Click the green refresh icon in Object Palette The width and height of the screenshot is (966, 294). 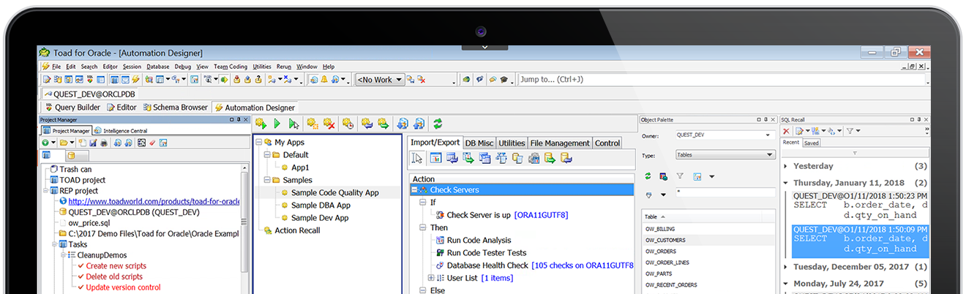648,176
